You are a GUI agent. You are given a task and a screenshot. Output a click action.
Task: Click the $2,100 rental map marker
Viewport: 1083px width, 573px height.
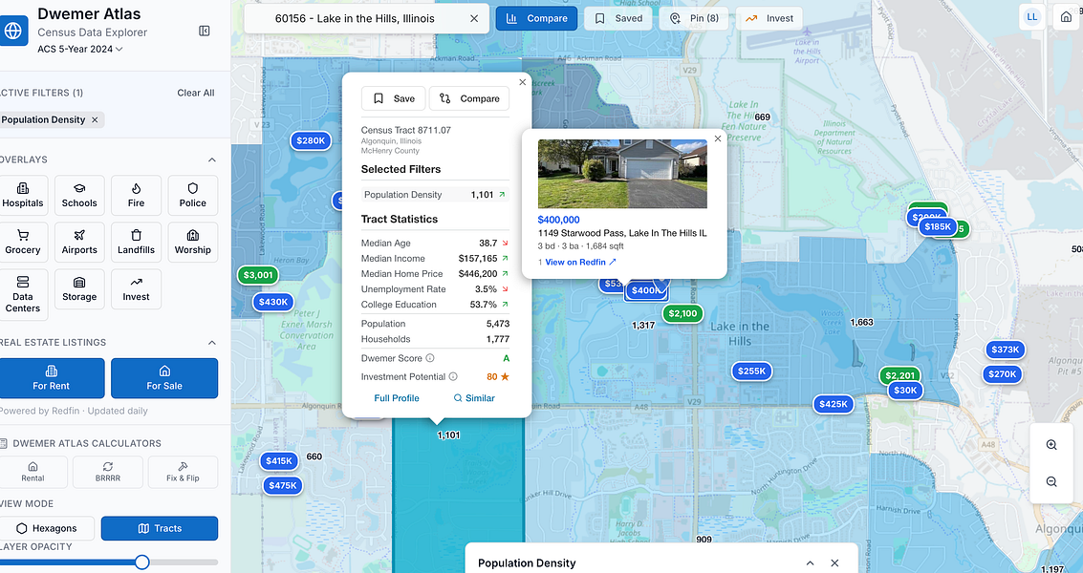[683, 313]
